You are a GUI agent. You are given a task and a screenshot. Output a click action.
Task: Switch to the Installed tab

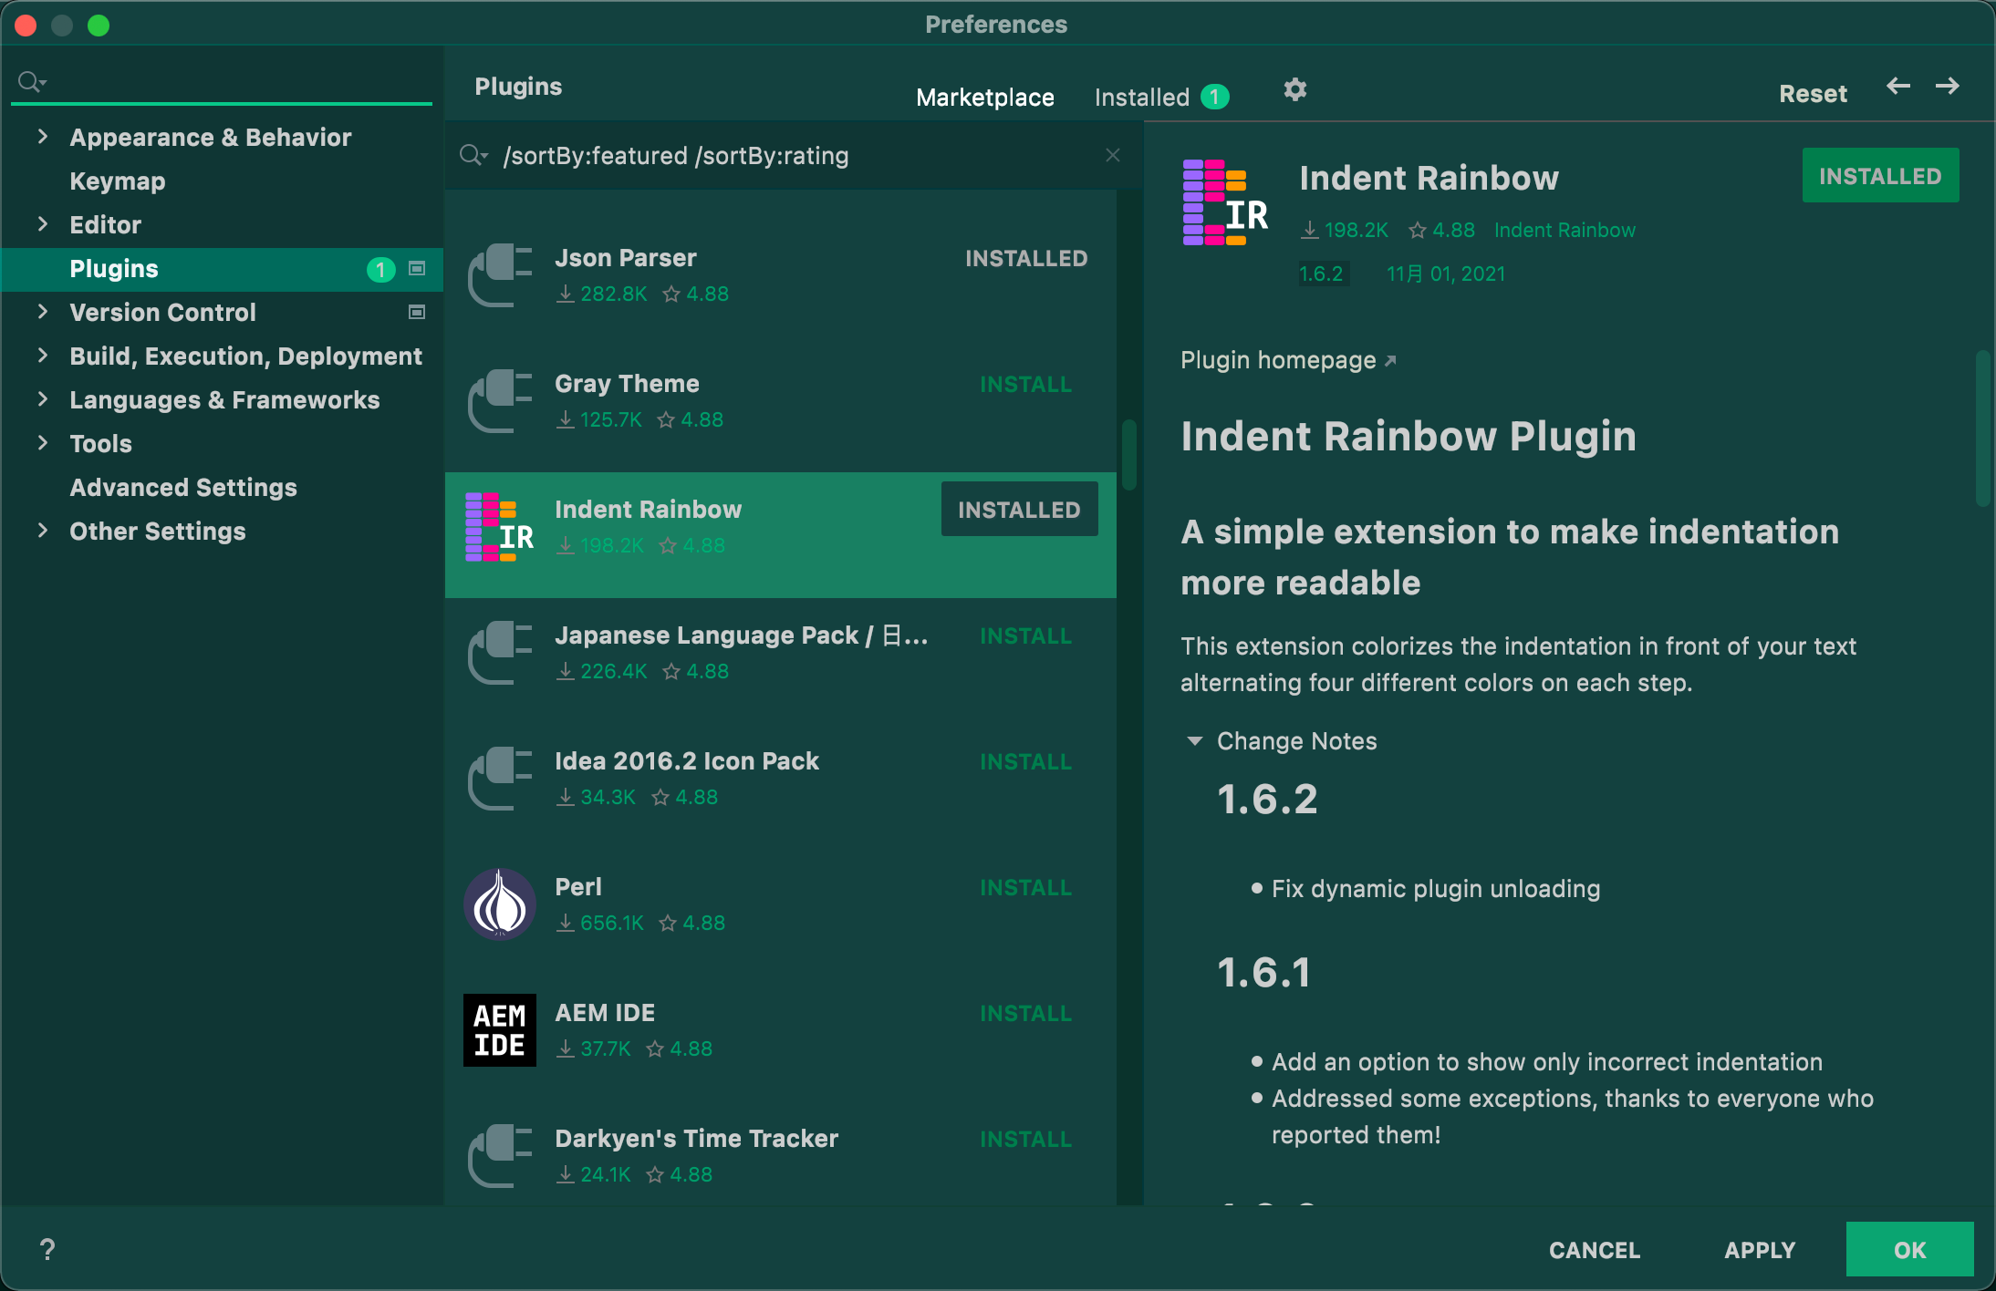pyautogui.click(x=1142, y=97)
